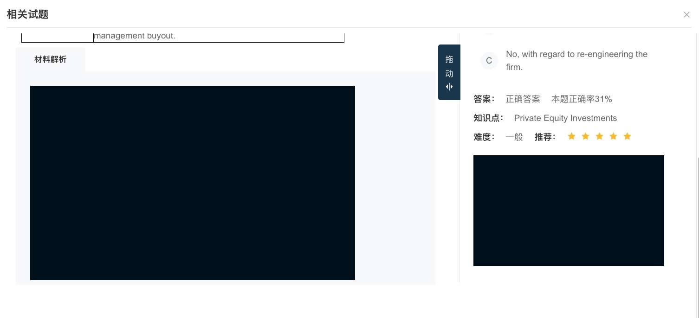Viewport: 699px width, 318px height.
Task: Switch to the 材料解析 tab
Action: click(51, 59)
